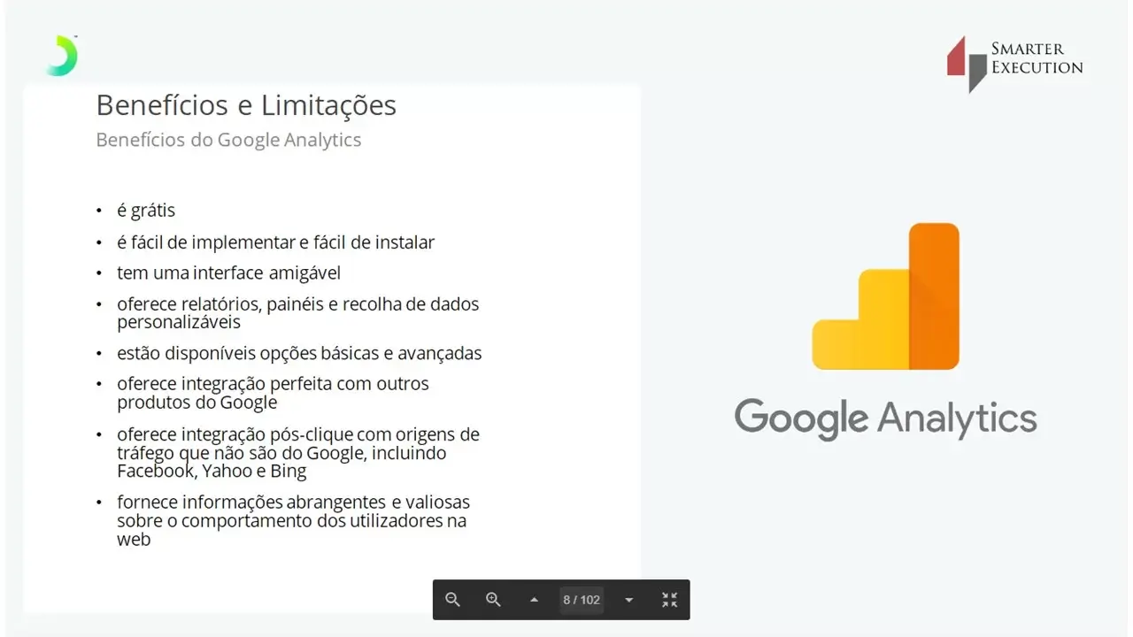The image size is (1133, 637).
Task: Click the zoom in magnifier icon
Action: 494,600
